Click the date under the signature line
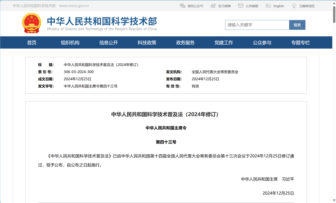 pos(278,193)
